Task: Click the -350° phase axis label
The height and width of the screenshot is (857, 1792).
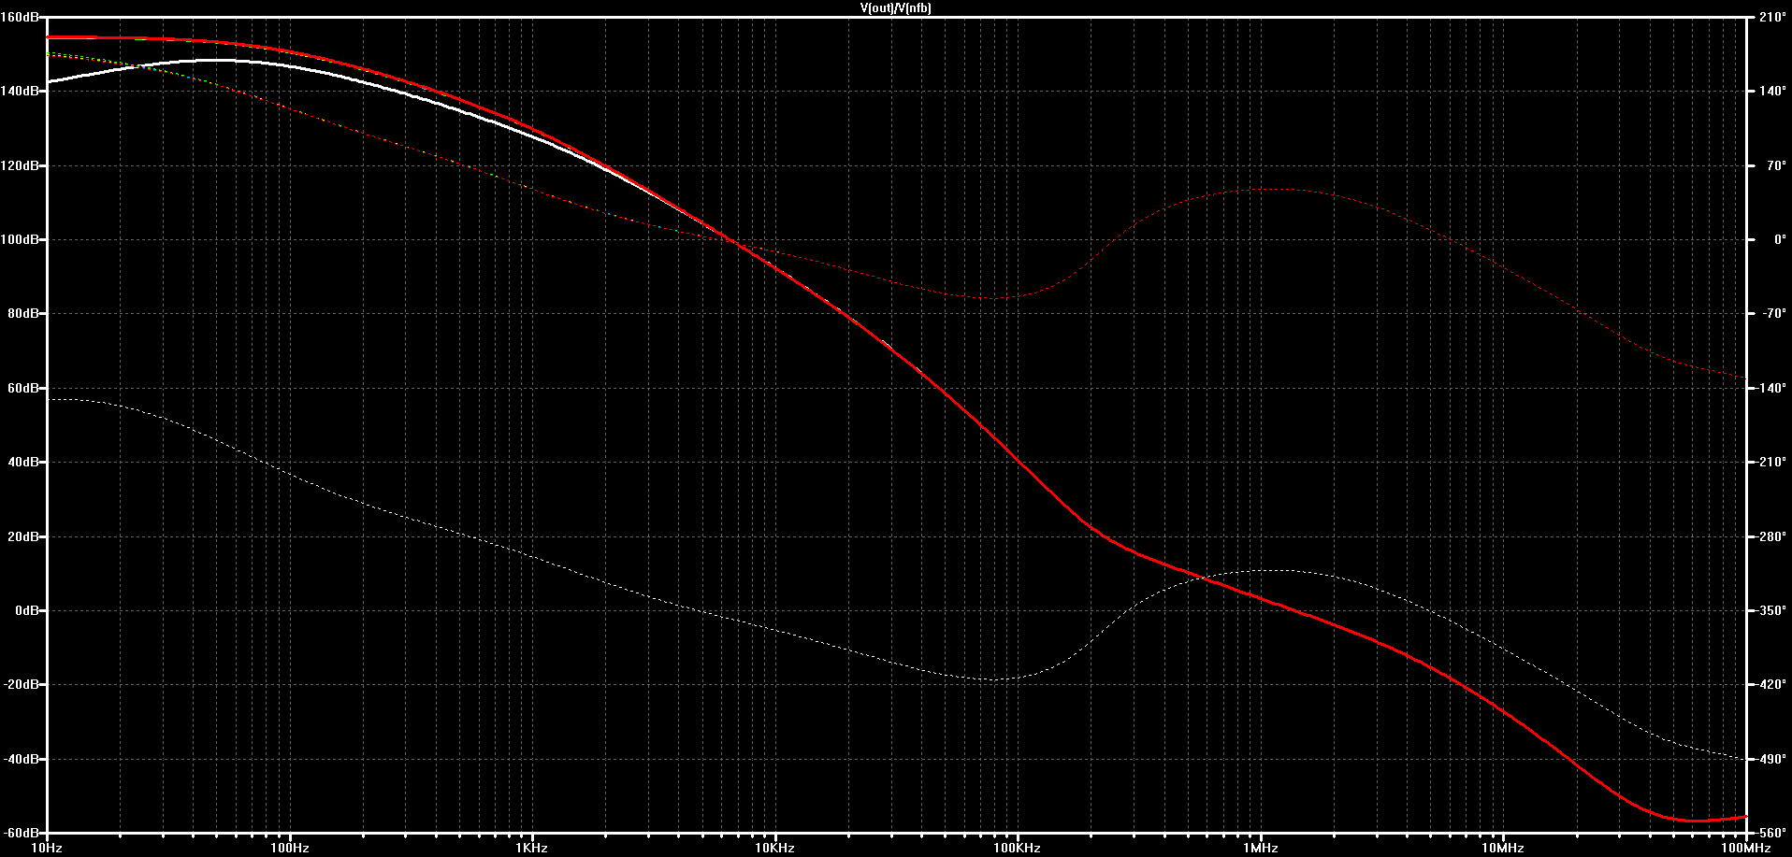Action: click(1772, 610)
